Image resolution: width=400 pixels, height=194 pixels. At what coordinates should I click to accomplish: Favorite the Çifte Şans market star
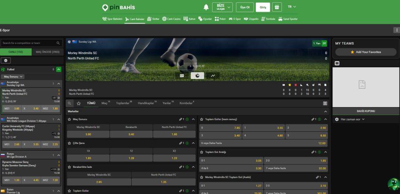[70, 143]
